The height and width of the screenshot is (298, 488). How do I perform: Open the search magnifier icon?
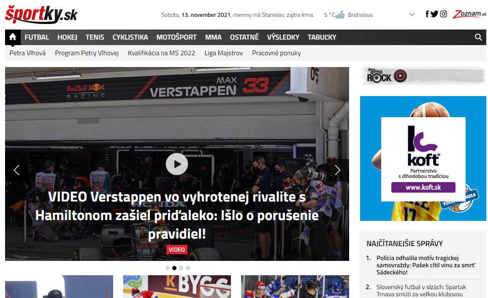click(x=478, y=37)
